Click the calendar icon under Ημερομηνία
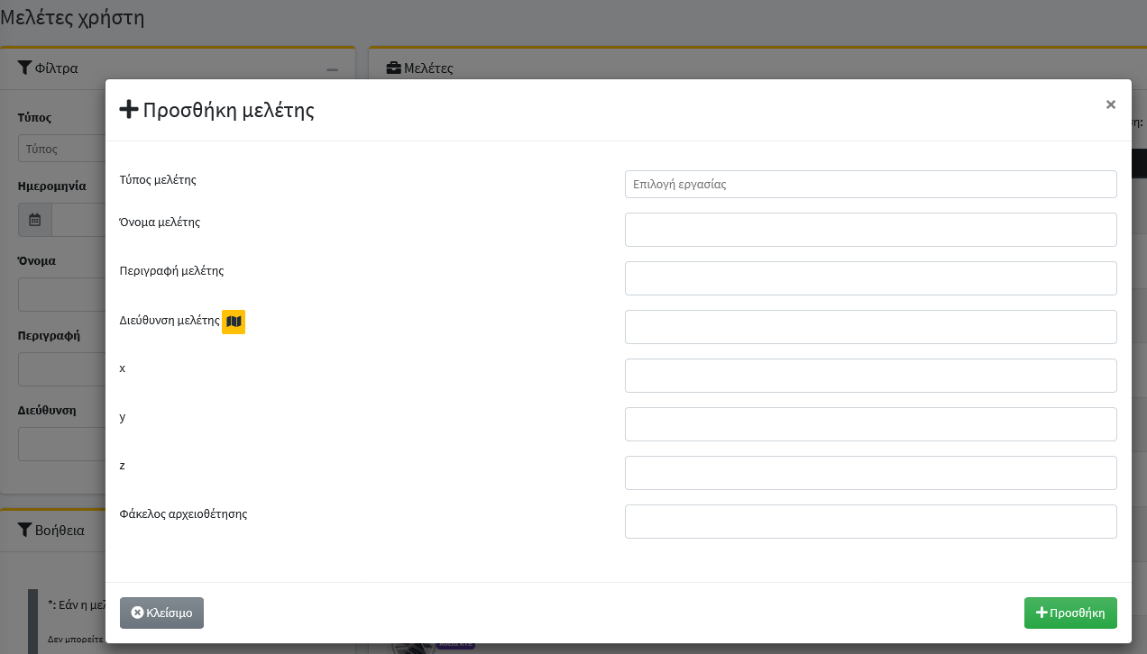This screenshot has height=654, width=1147. pos(35,220)
